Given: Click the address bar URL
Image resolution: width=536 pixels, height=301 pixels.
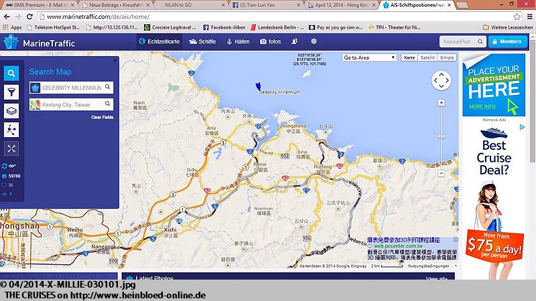Looking at the screenshot, I should [x=98, y=16].
